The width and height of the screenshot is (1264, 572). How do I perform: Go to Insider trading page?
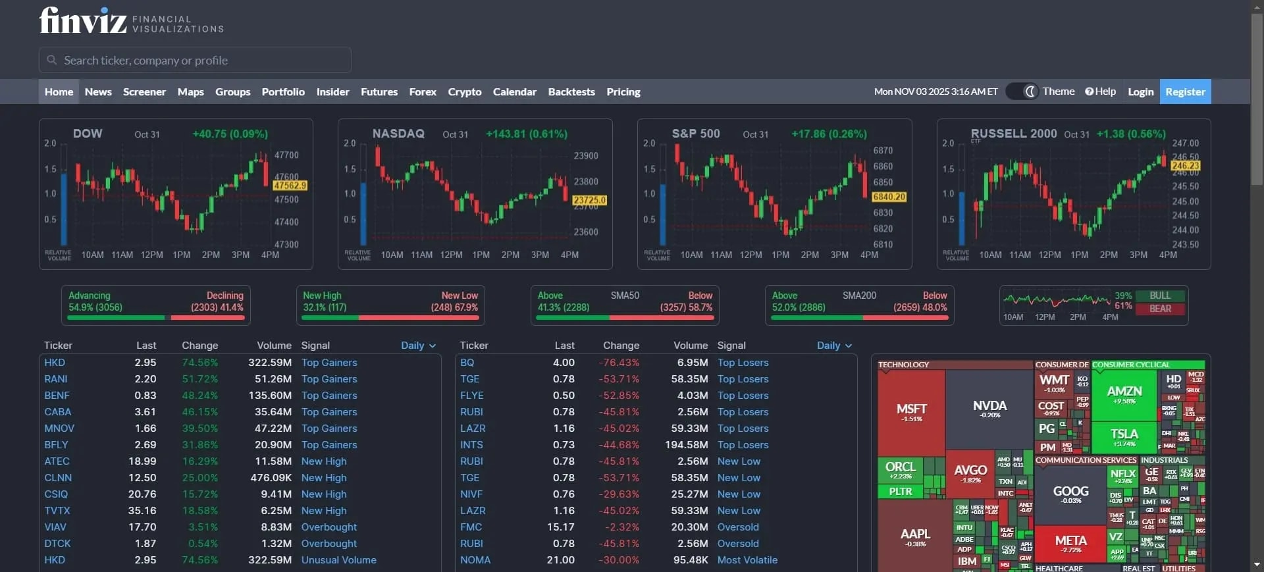[332, 91]
